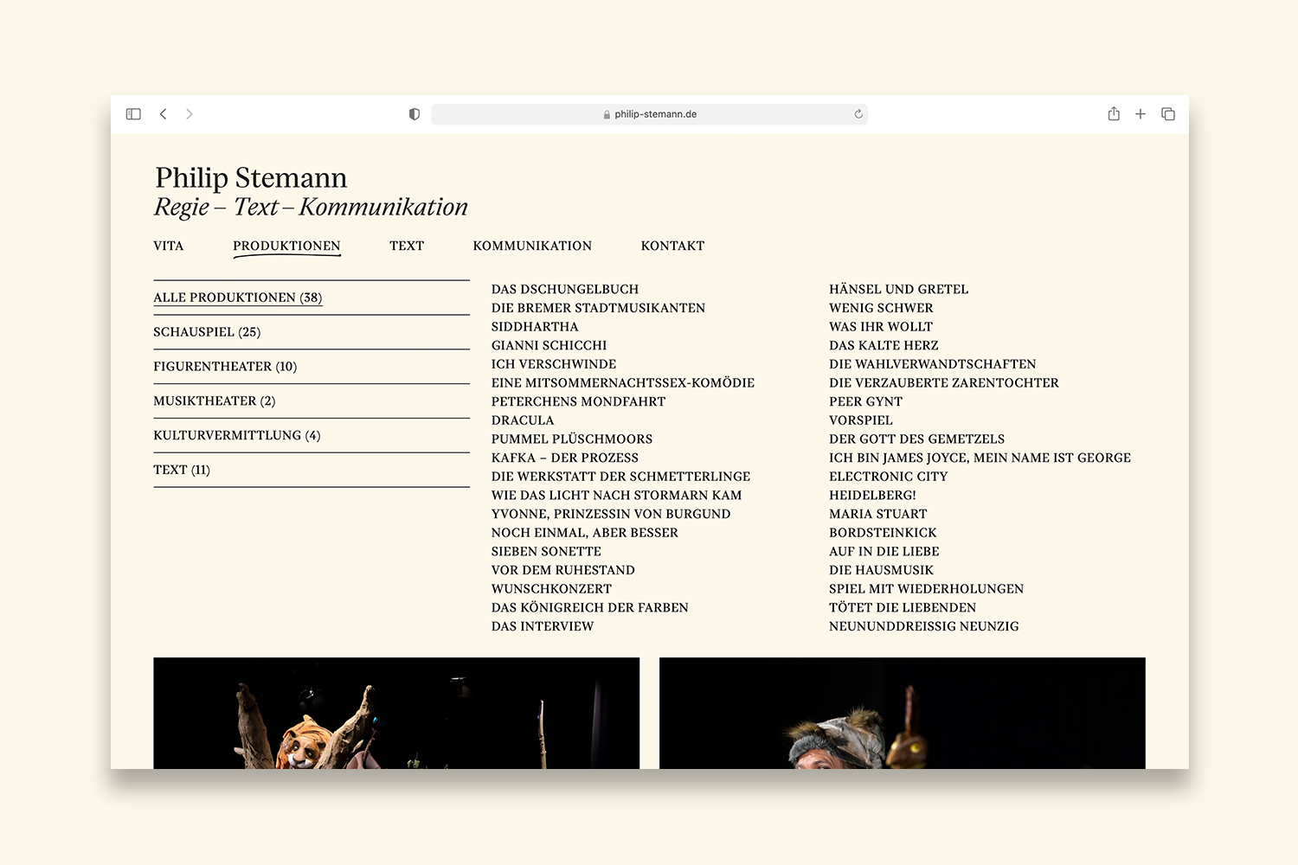Open the PEER GYNT production
Viewport: 1298px width, 865px height.
coord(865,401)
